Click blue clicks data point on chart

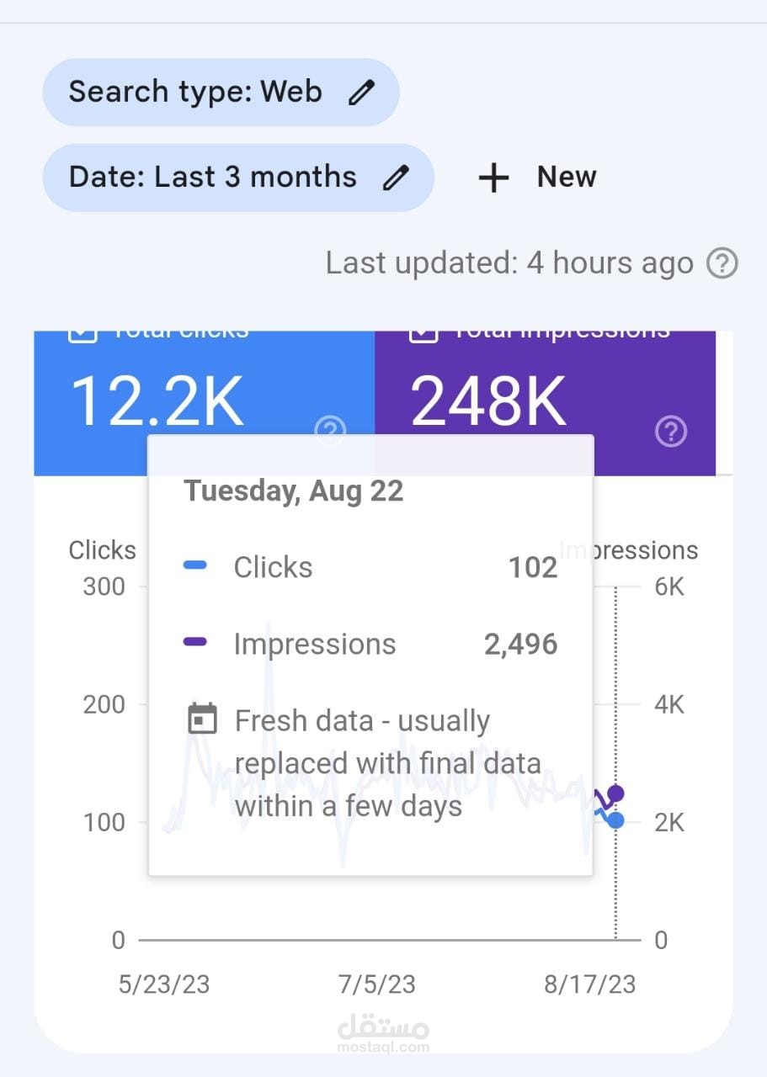(616, 820)
